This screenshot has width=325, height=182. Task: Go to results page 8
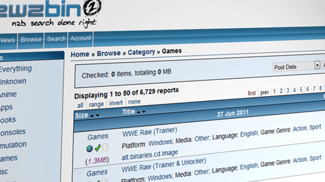click(x=320, y=88)
